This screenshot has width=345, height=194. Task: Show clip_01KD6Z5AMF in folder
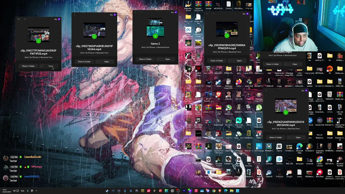coord(276,137)
